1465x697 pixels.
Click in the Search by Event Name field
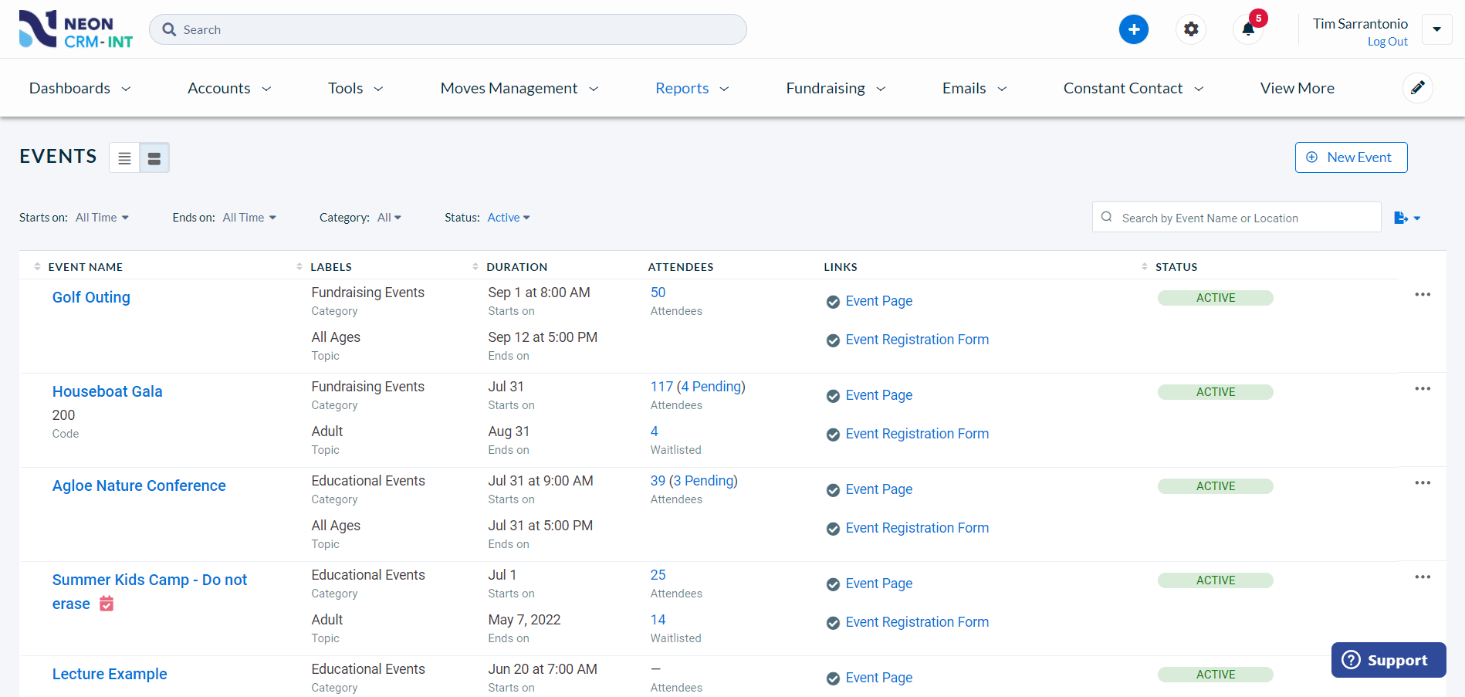coord(1235,217)
